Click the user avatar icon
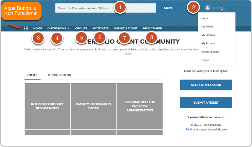The height and width of the screenshot is (147, 252). pyautogui.click(x=208, y=8)
